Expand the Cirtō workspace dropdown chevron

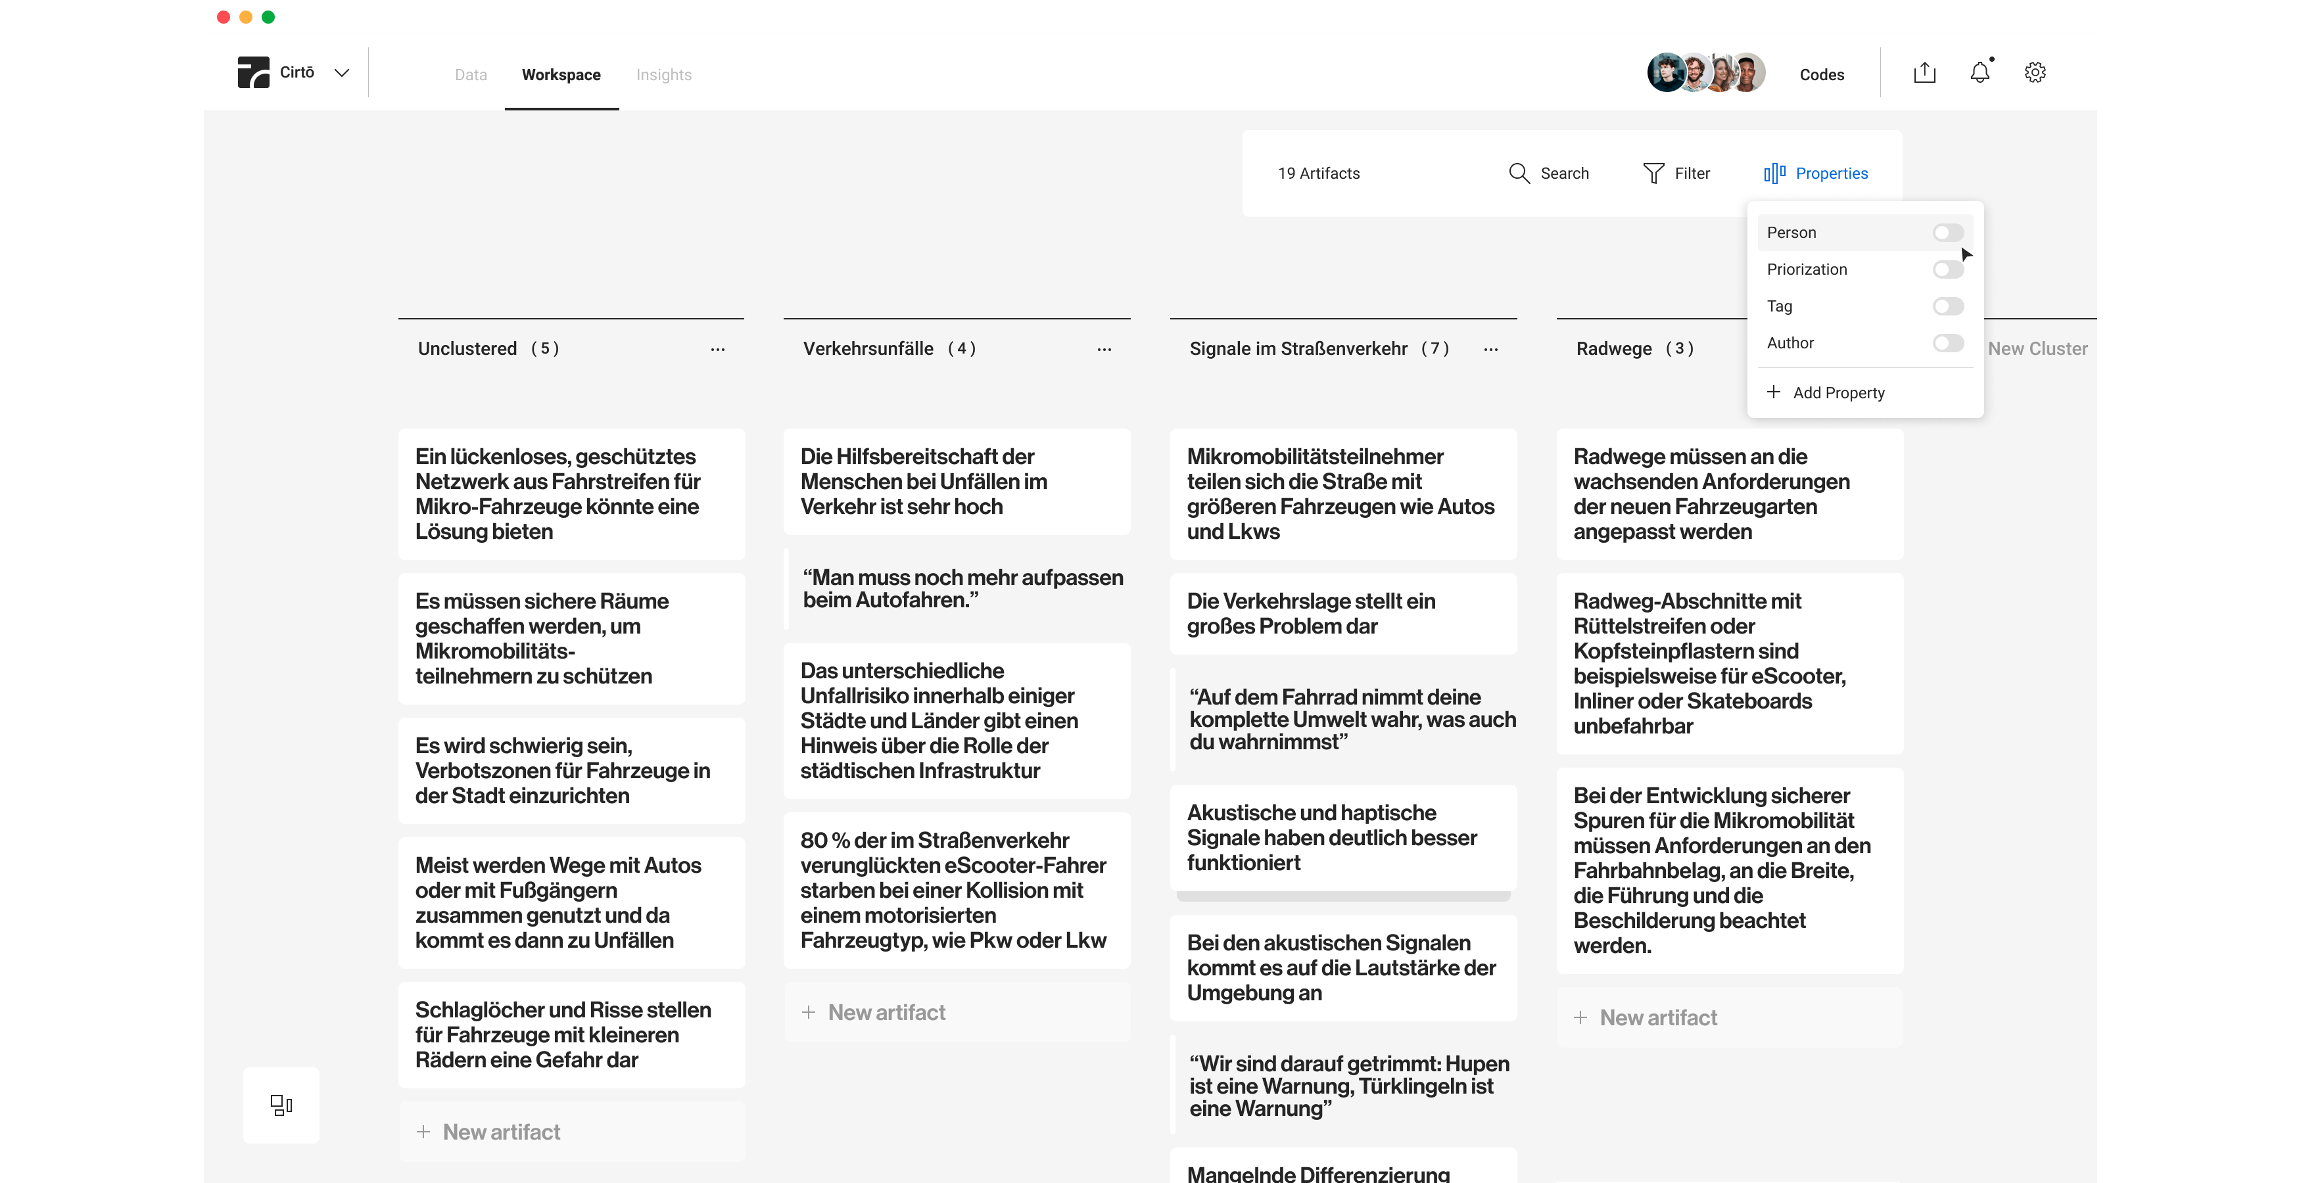341,72
